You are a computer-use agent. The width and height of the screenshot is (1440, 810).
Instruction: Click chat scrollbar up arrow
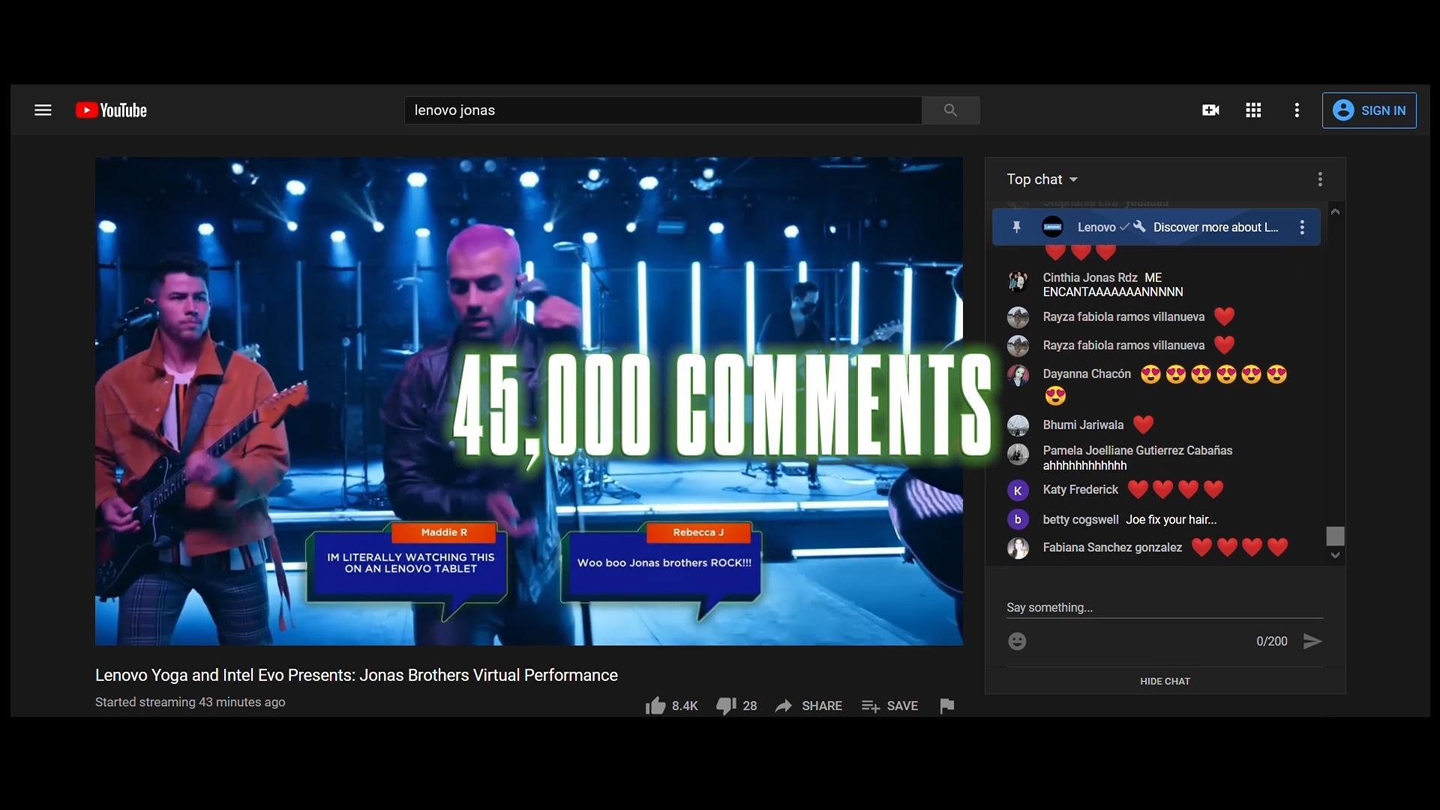click(x=1335, y=212)
